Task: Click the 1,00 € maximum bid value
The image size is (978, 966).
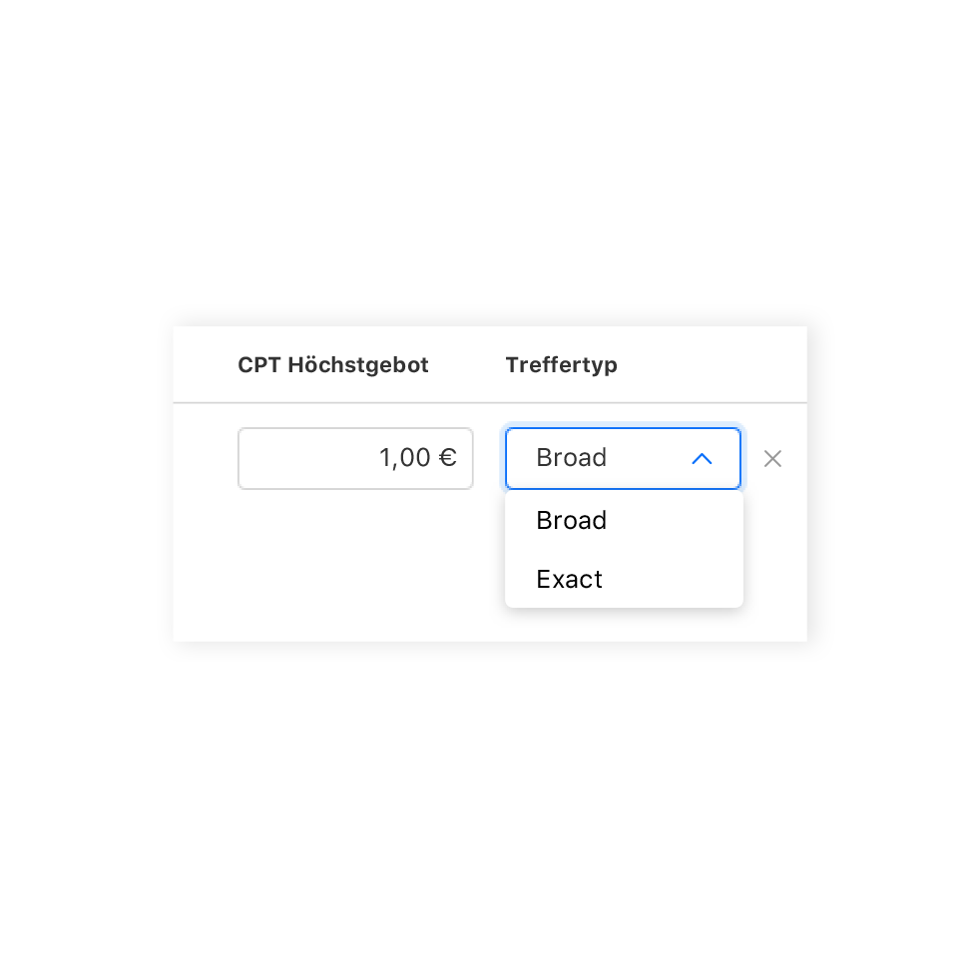Action: pos(417,458)
